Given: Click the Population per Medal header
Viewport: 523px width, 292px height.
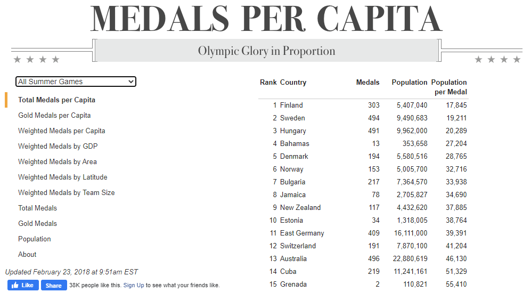Looking at the screenshot, I should (449, 87).
